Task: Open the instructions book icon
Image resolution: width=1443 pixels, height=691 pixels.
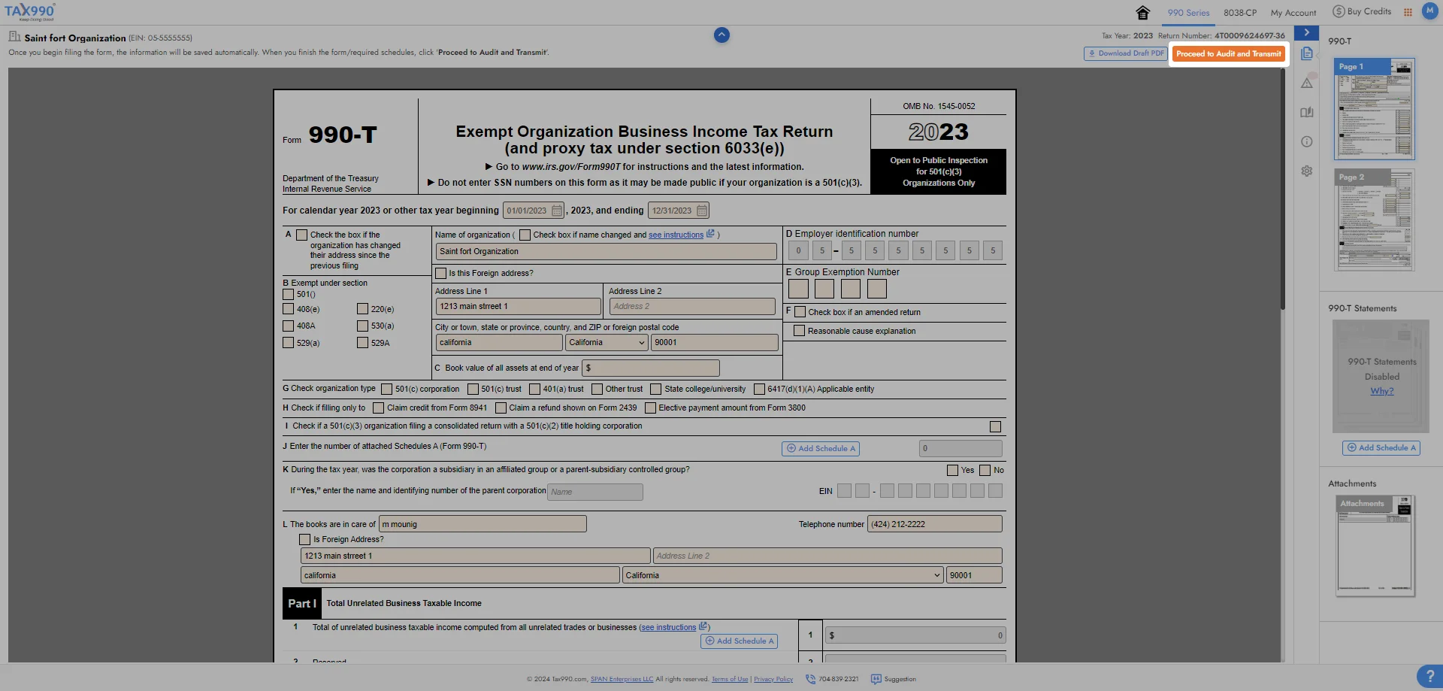Action: coord(1308,111)
